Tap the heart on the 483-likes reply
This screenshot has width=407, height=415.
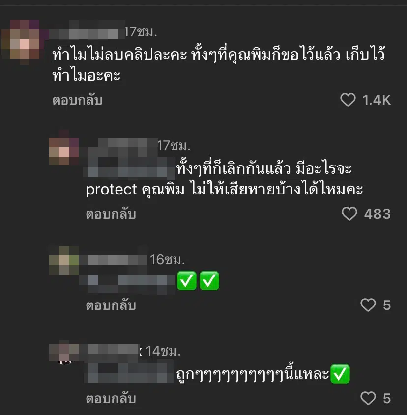349,214
